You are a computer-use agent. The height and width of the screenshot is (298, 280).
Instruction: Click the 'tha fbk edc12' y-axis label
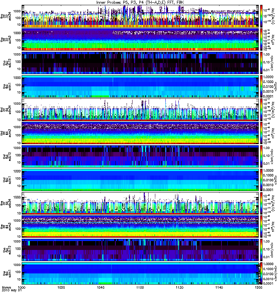click(x=7, y=63)
